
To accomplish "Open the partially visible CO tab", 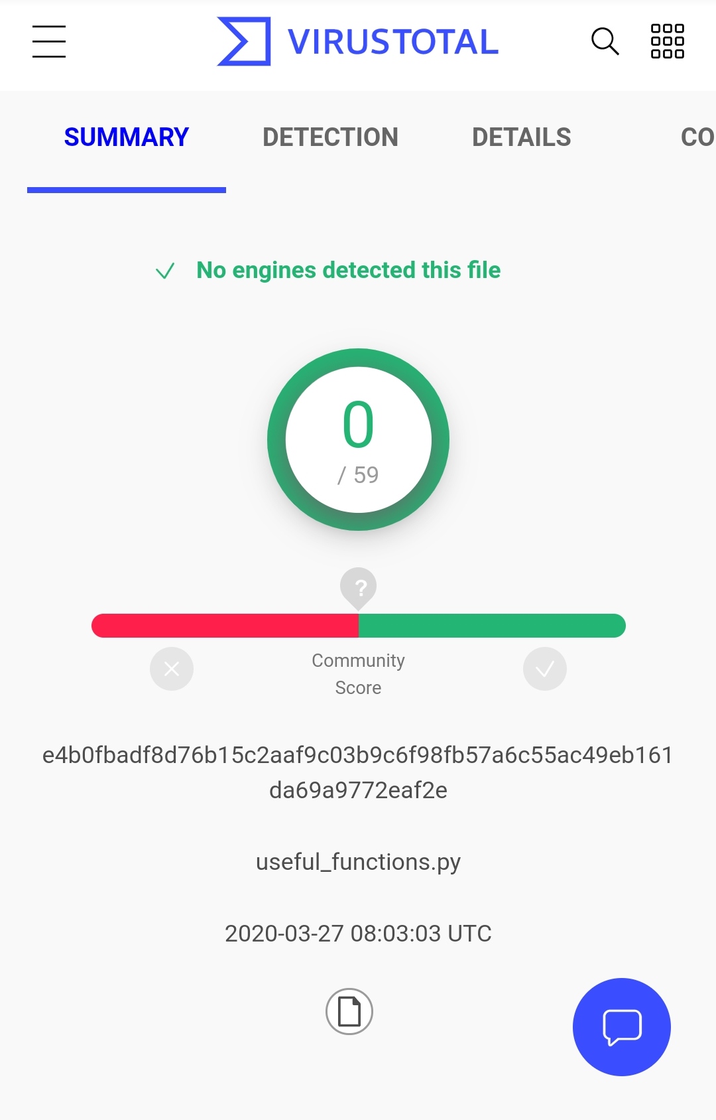I will click(x=697, y=137).
